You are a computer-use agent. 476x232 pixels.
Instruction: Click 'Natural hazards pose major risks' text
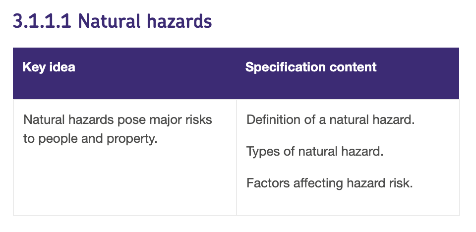point(118,119)
